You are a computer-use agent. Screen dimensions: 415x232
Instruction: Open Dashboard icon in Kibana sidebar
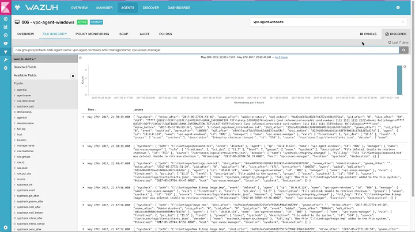coord(6,36)
